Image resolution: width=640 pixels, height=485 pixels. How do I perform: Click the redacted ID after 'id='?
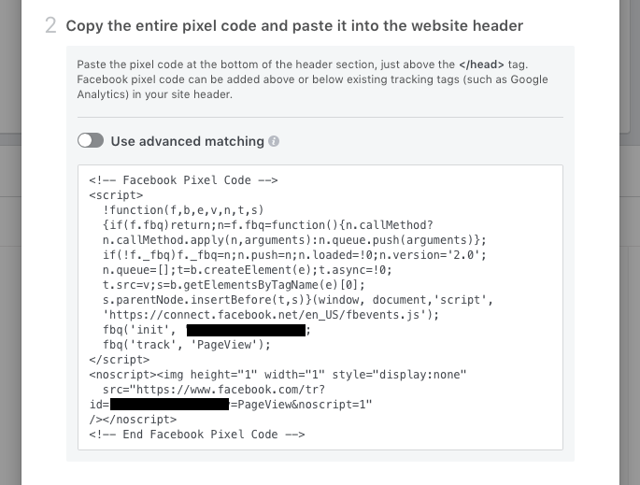pyautogui.click(x=169, y=405)
